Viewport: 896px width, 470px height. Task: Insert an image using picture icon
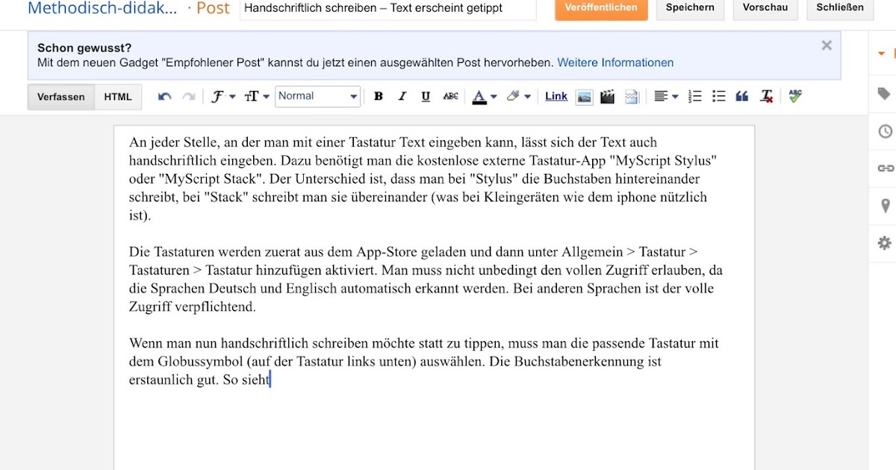(584, 96)
